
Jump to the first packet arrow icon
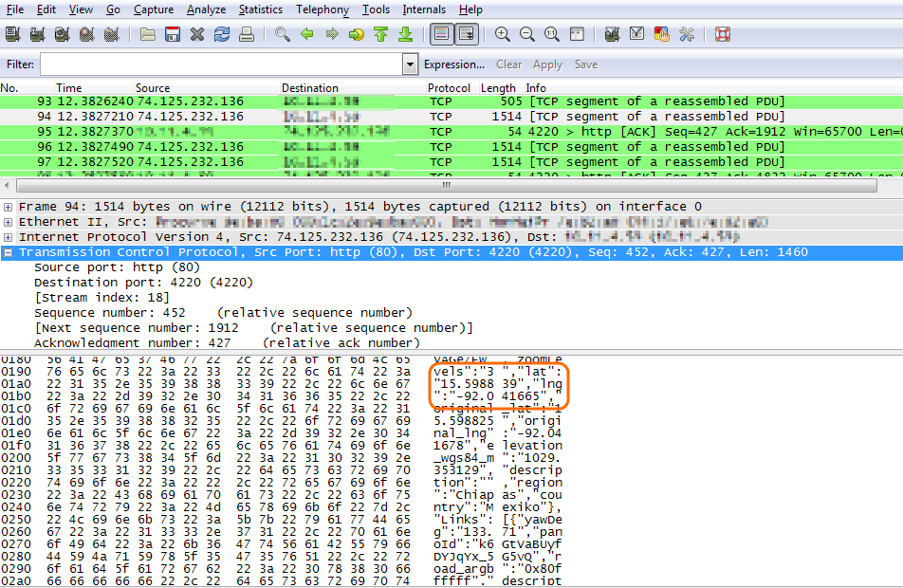point(380,34)
